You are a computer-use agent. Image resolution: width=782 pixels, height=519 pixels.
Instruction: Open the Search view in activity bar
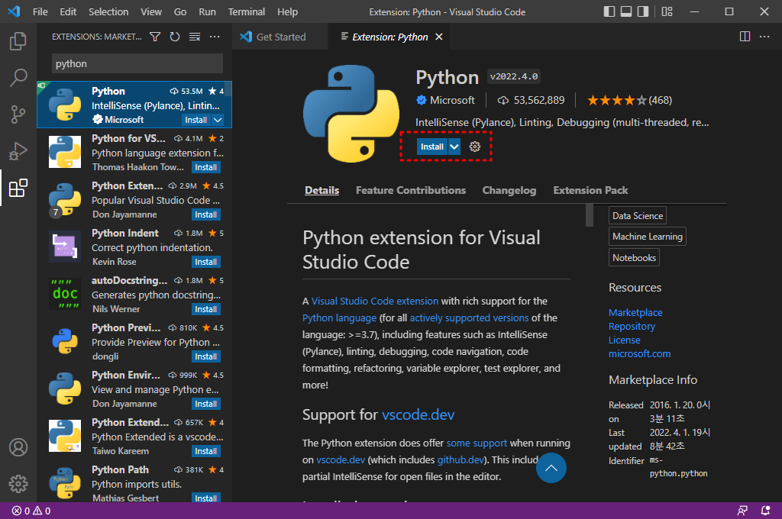click(x=18, y=78)
